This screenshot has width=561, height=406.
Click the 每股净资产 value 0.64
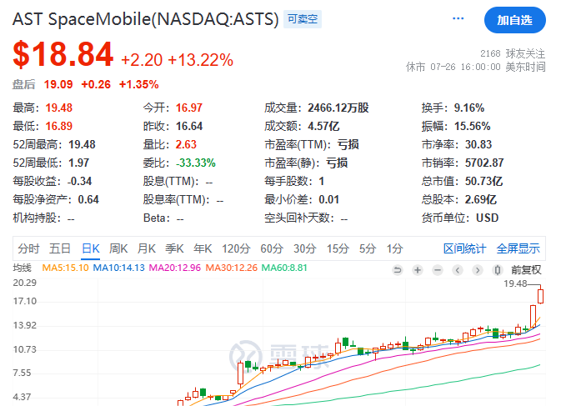88,199
